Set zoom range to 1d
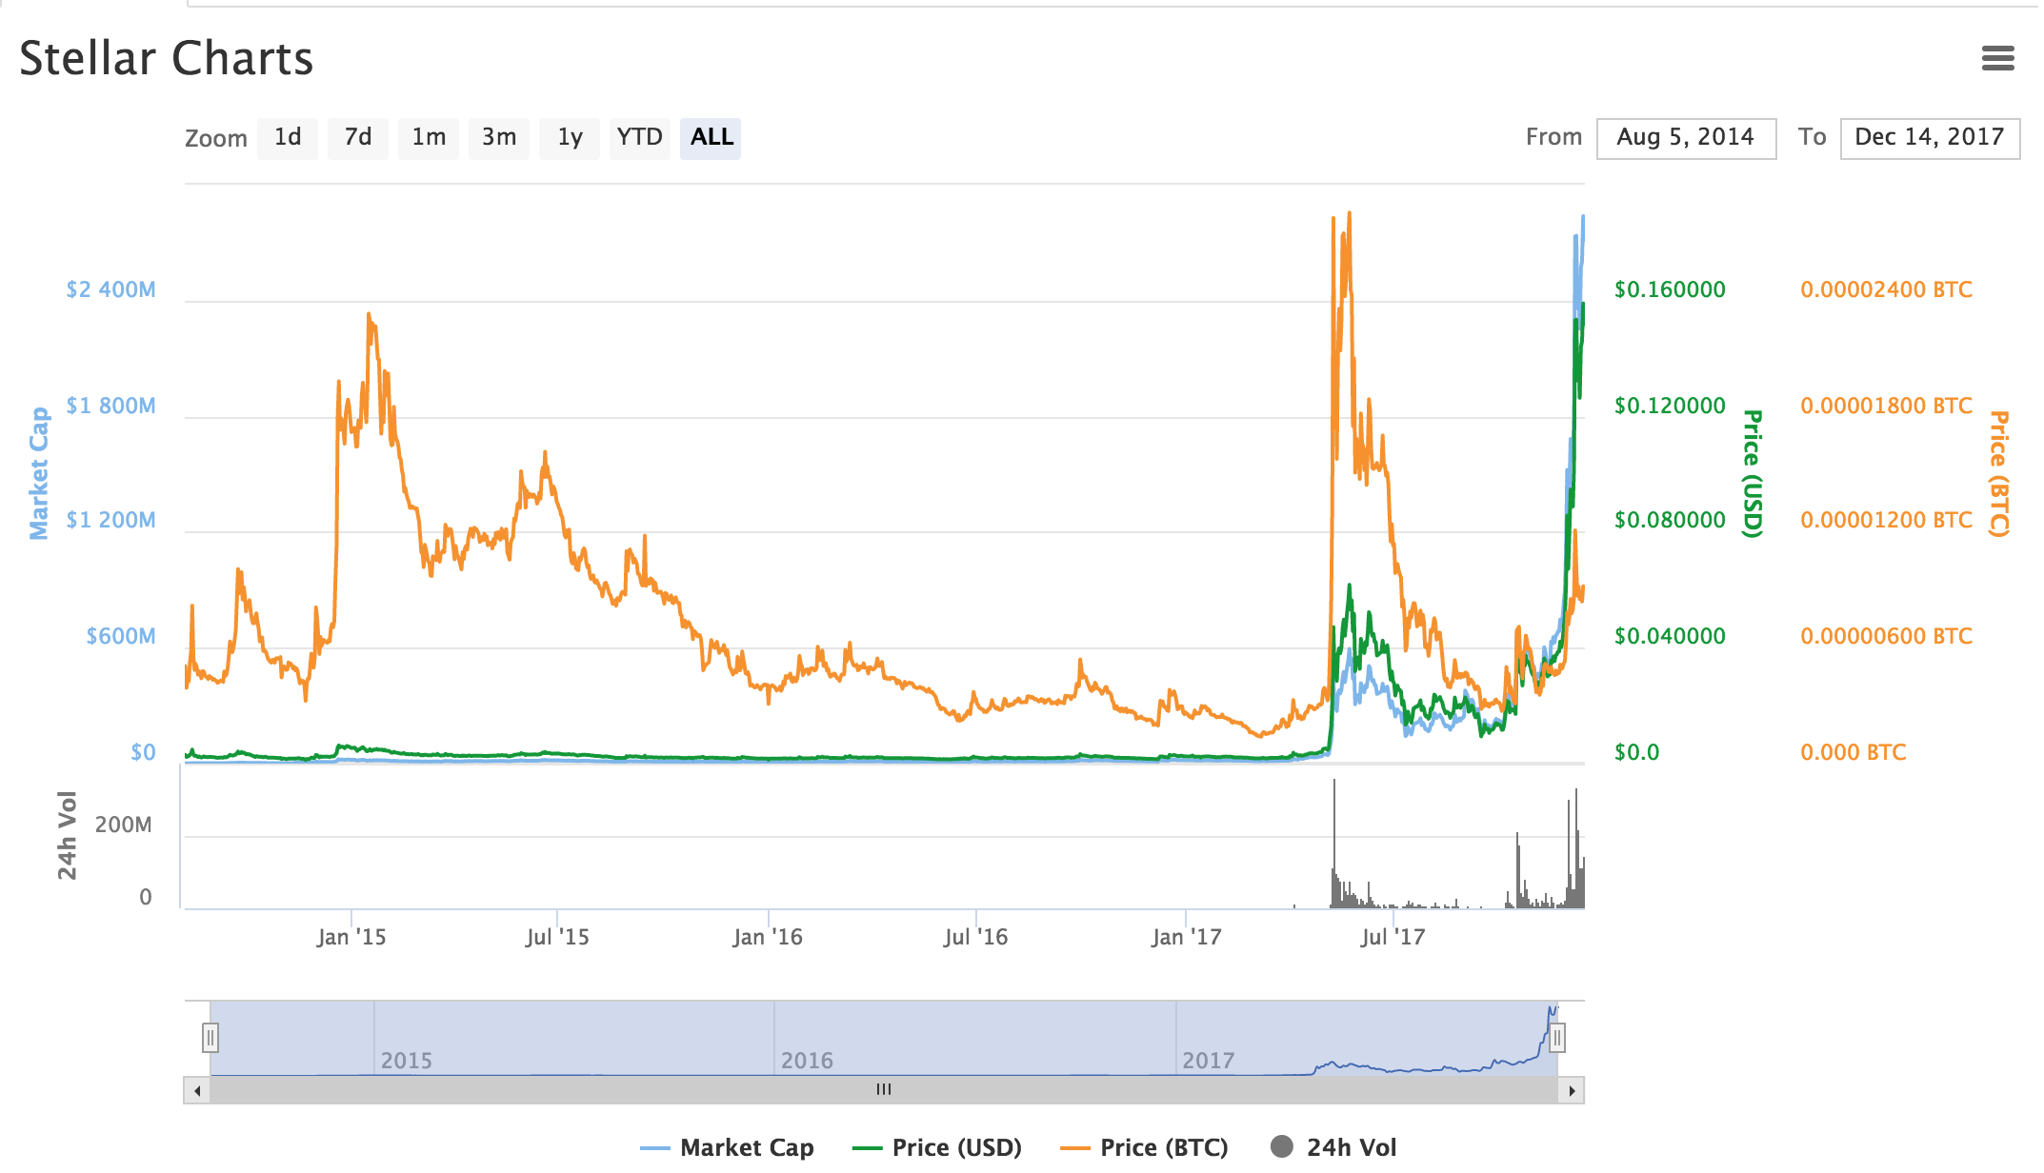 pyautogui.click(x=288, y=138)
